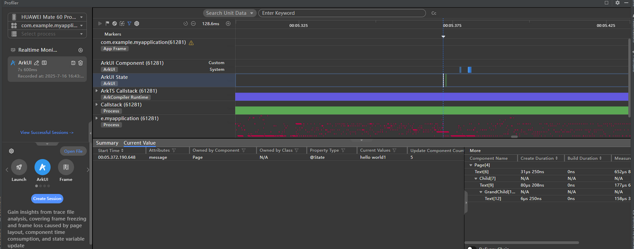
Task: Open timeline settings via the hexagon gear icon
Action: point(136,23)
